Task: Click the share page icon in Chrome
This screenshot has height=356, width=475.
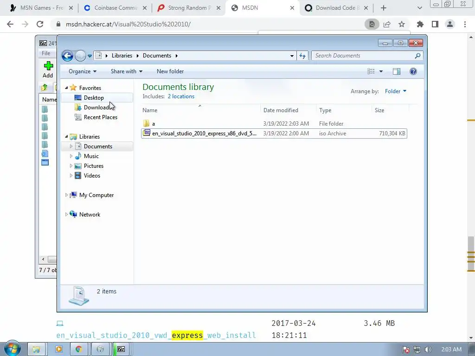Action: 387,24
